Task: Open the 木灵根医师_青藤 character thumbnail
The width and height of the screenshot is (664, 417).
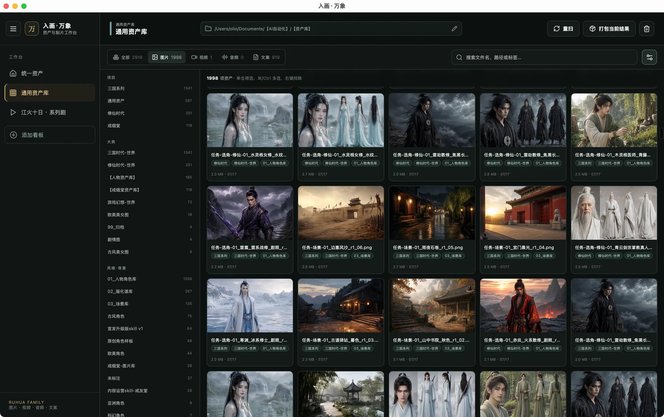Action: tap(614, 120)
